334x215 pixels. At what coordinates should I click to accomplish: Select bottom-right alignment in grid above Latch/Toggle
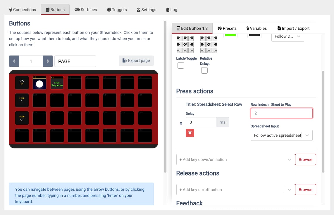click(191, 51)
